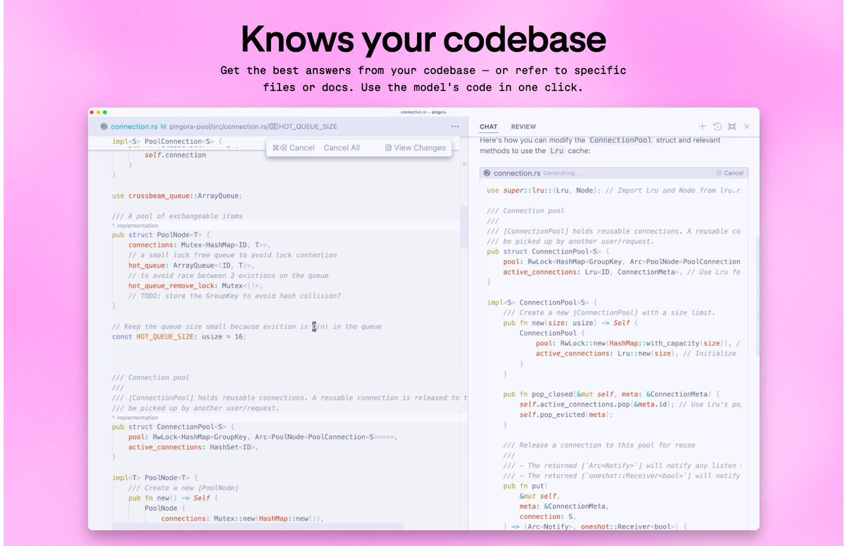Click the 'hot_queue_remove_lock: Mutex<()>' line
The width and height of the screenshot is (845, 546).
pyautogui.click(x=195, y=286)
